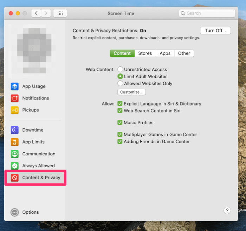Click the Always Allowed label in sidebar
Viewport: 246px width, 231px height.
coord(38,166)
